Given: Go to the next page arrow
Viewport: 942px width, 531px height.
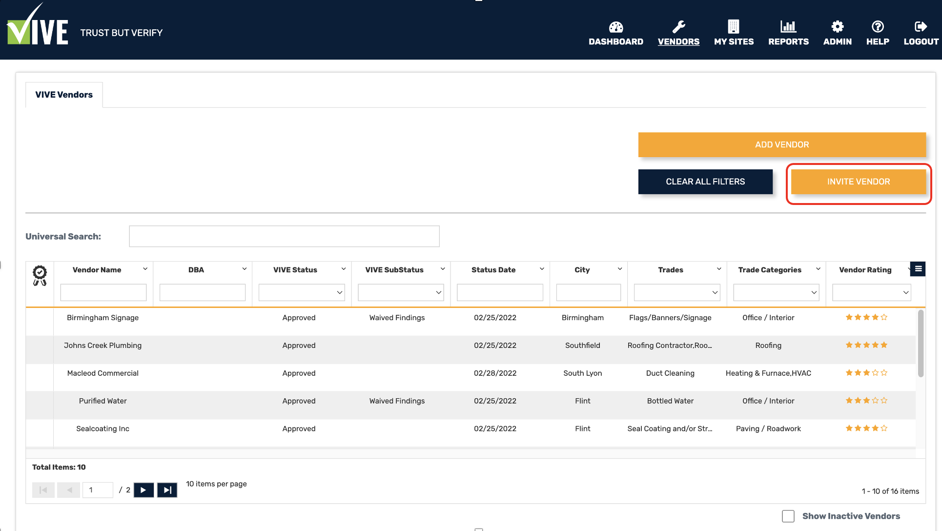Looking at the screenshot, I should pos(143,490).
